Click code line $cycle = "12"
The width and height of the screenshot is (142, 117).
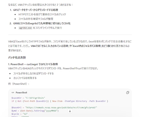point(19,114)
